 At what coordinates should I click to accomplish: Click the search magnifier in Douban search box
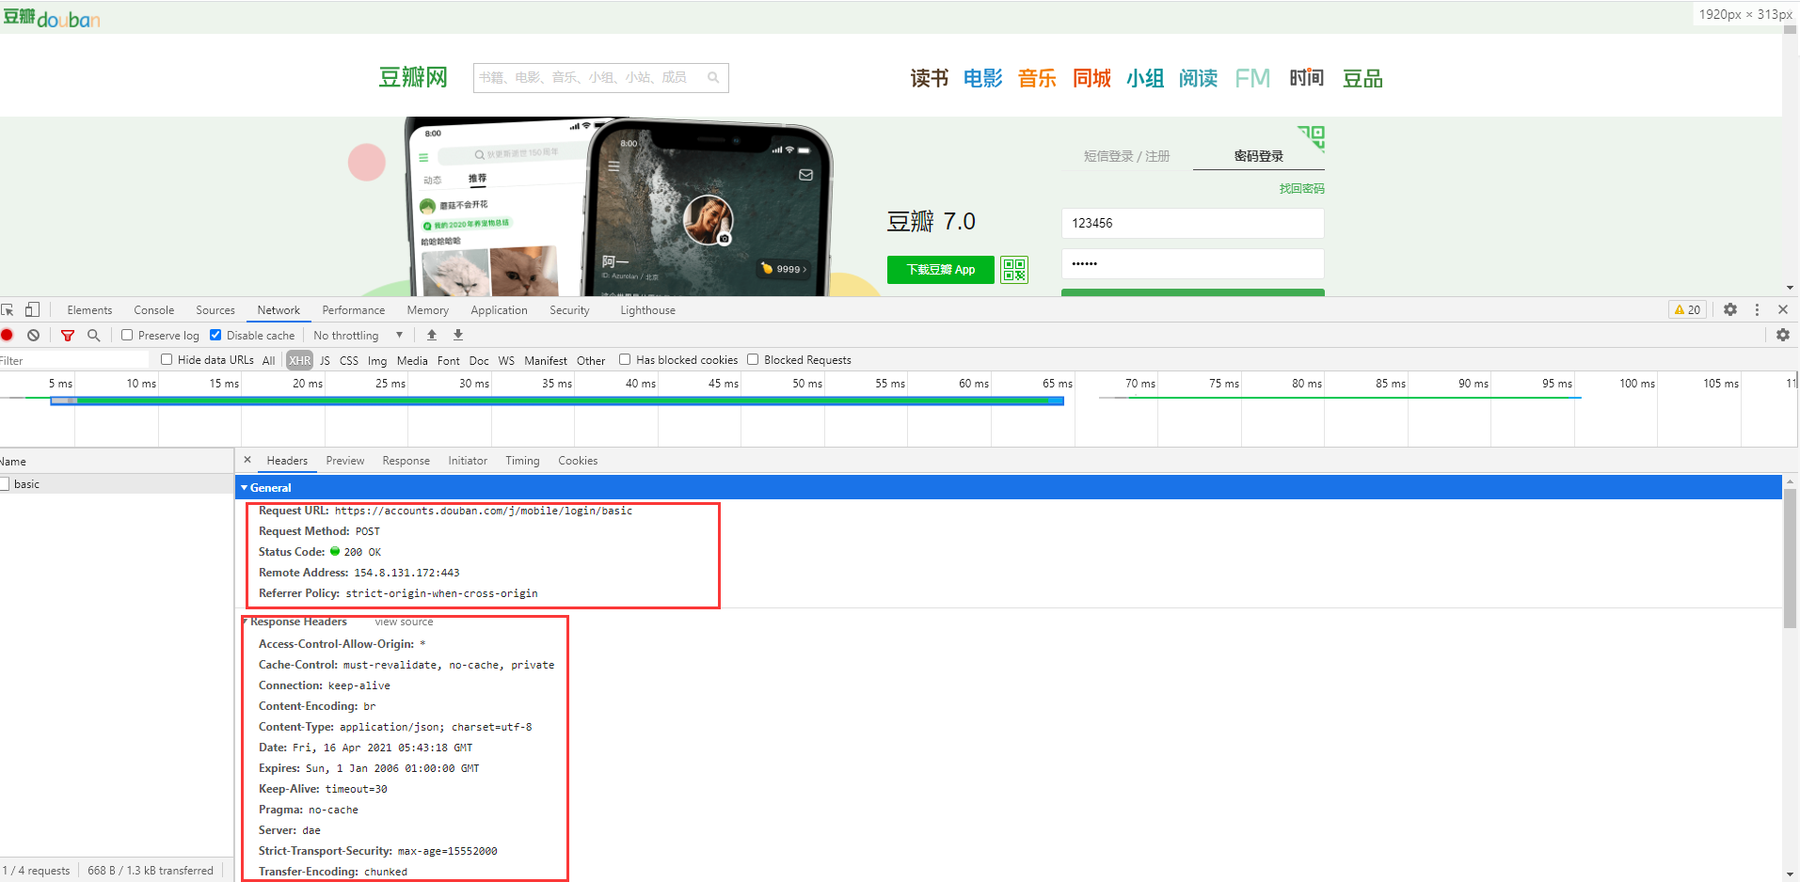pyautogui.click(x=713, y=77)
